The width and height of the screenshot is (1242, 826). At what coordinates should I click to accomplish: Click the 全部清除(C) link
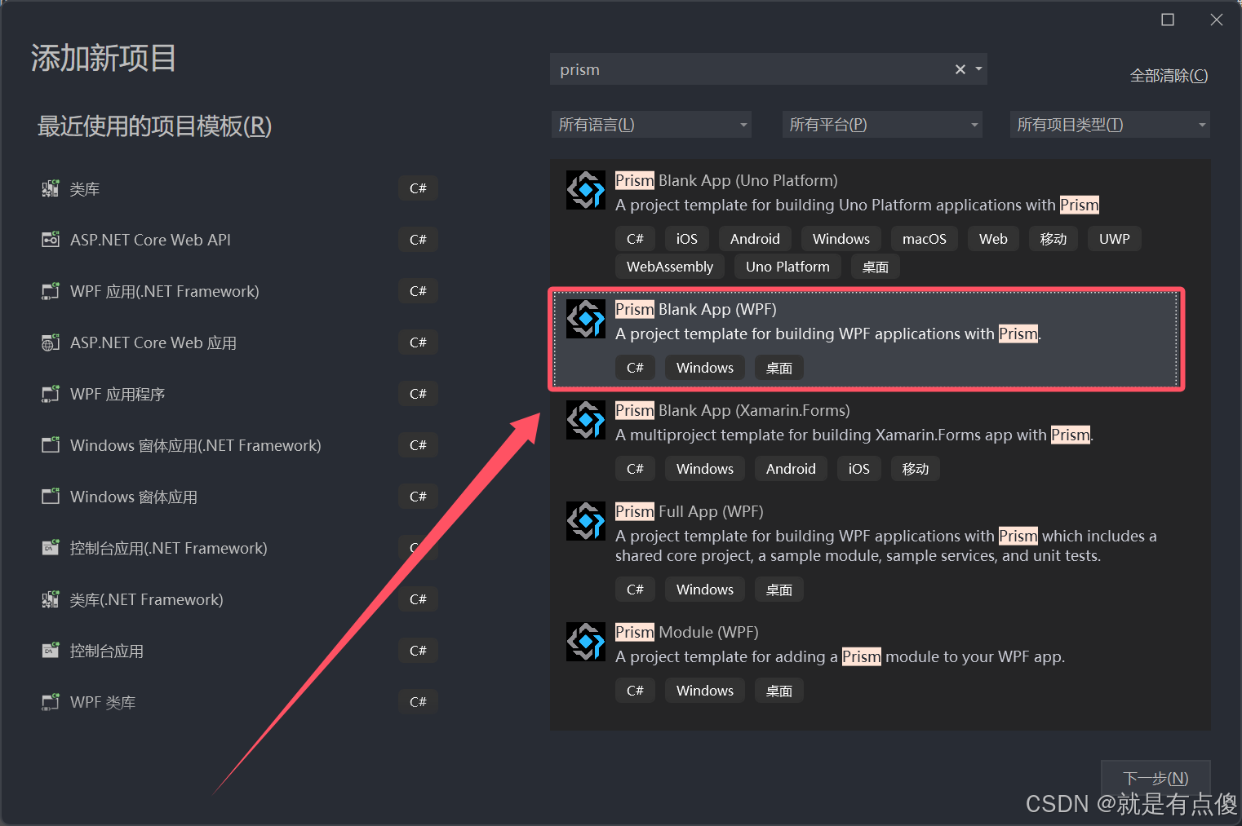tap(1169, 76)
